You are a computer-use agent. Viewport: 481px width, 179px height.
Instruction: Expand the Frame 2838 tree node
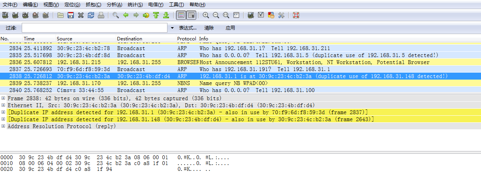click(3, 98)
